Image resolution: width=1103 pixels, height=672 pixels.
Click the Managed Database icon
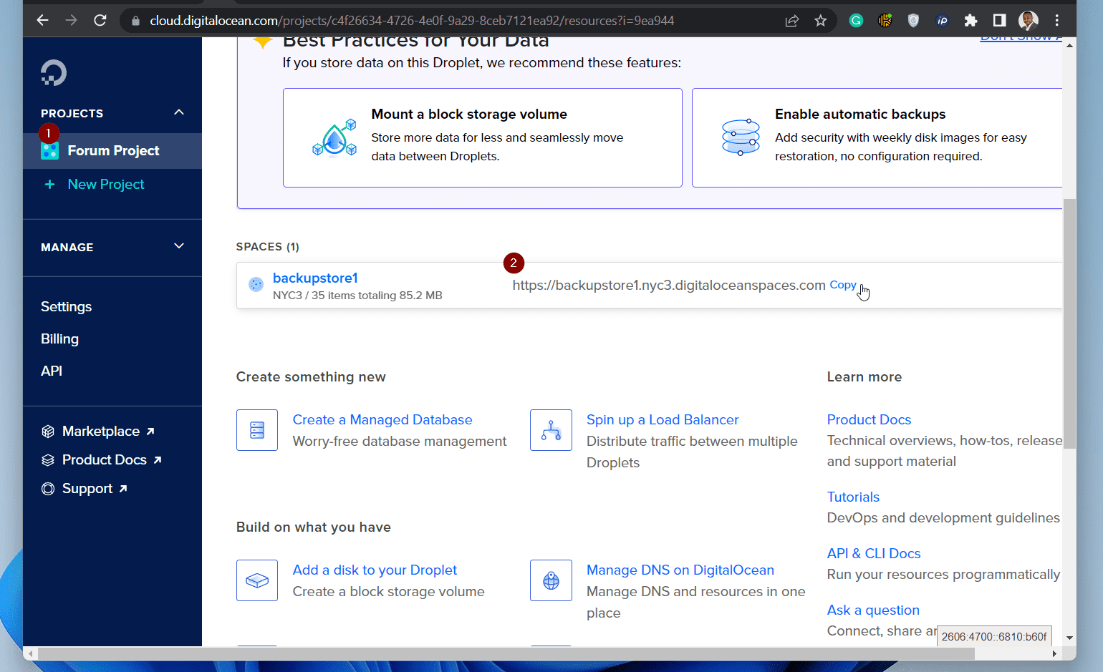[x=257, y=430]
